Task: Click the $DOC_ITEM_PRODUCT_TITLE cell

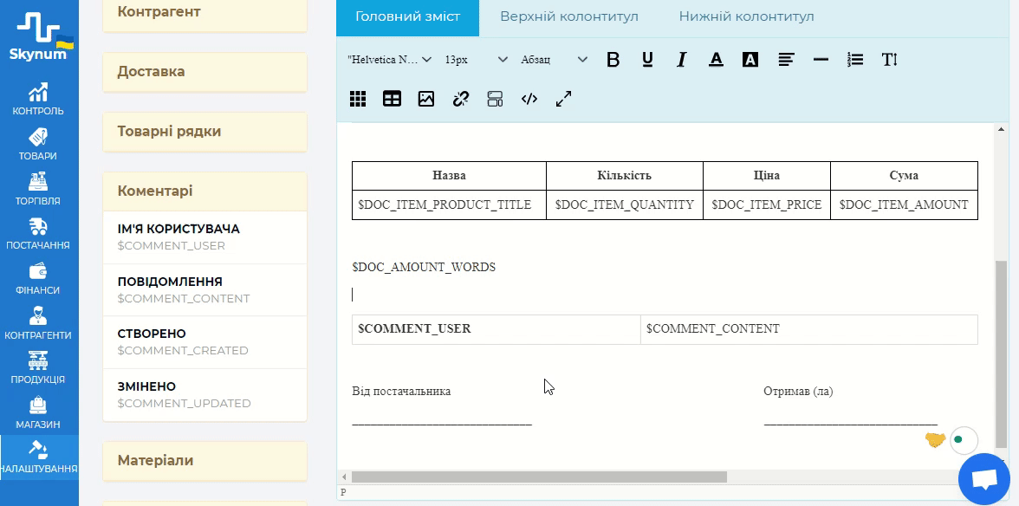Action: [x=449, y=204]
